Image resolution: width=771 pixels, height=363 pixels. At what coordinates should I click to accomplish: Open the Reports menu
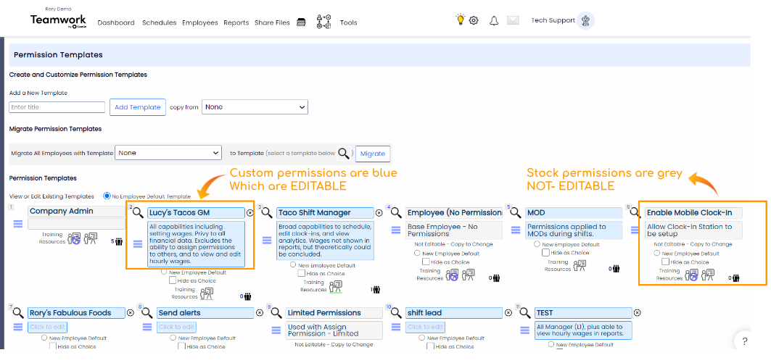point(236,22)
